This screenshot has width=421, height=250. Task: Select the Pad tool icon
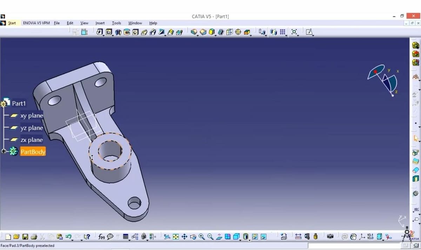(x=100, y=32)
